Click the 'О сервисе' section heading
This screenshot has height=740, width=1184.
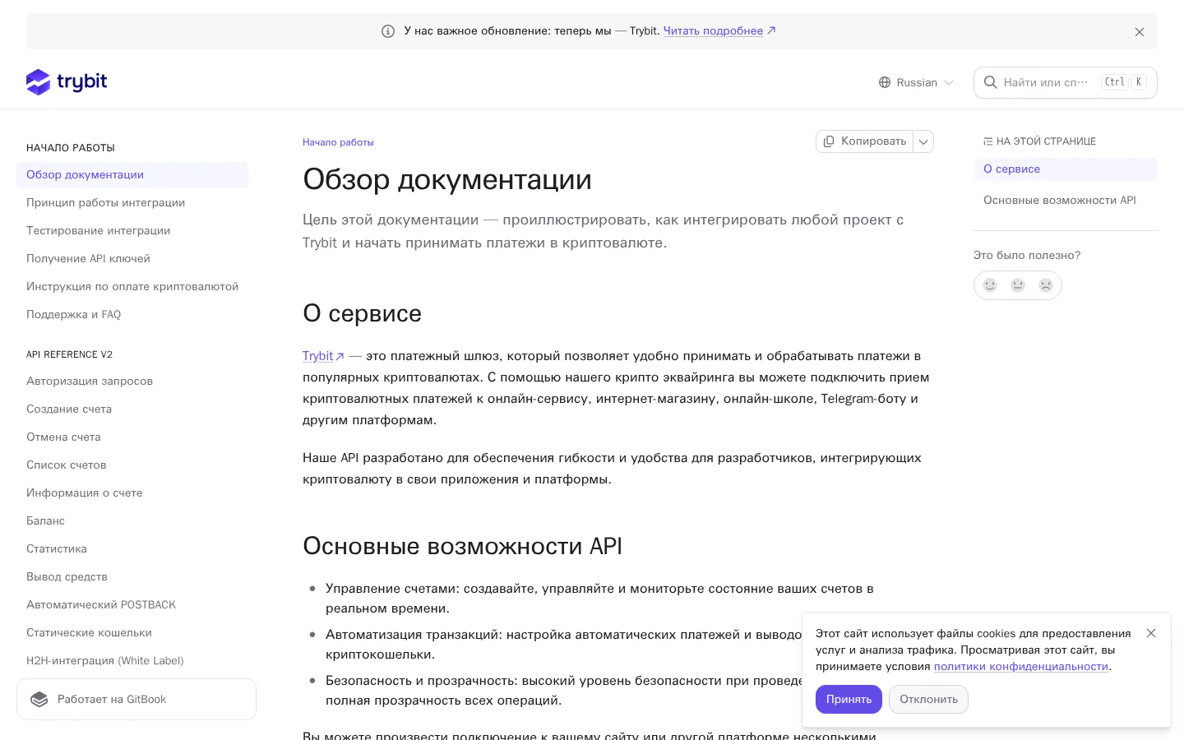click(x=362, y=313)
